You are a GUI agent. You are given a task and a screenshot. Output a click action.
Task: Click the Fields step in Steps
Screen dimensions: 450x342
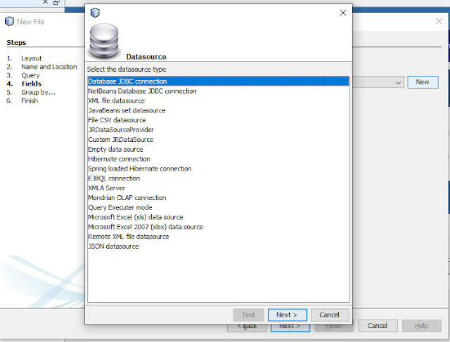(31, 84)
